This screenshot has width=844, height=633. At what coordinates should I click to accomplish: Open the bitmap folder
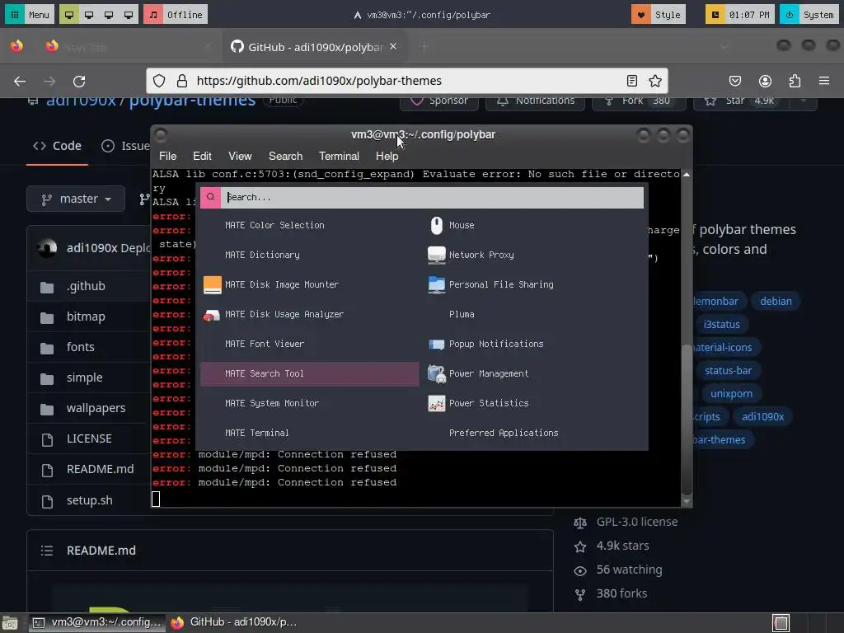point(86,316)
